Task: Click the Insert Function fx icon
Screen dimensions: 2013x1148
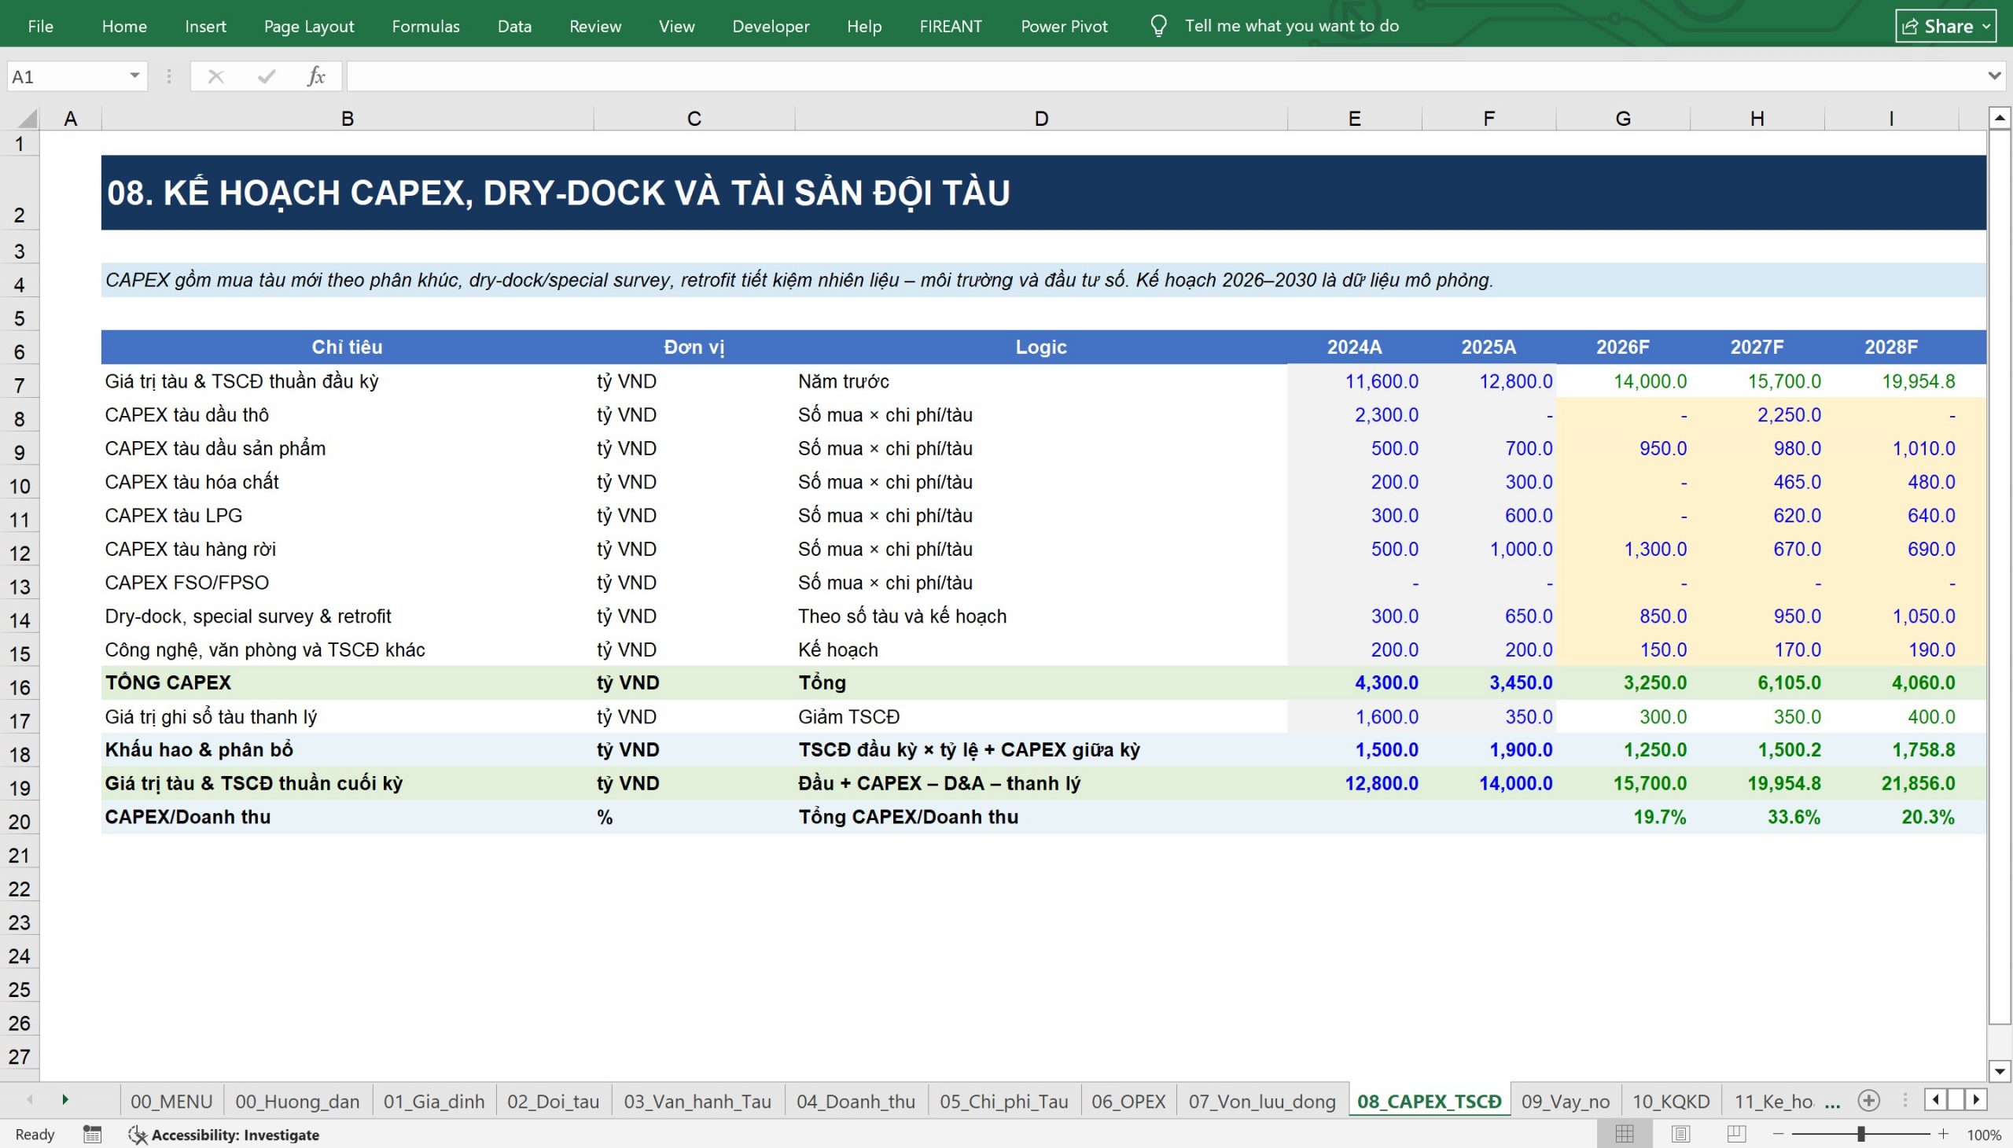Action: click(316, 76)
